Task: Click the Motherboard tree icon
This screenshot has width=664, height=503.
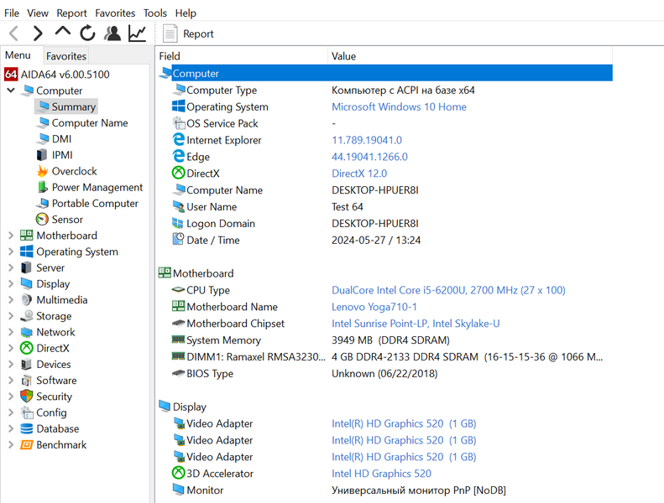Action: click(x=26, y=236)
